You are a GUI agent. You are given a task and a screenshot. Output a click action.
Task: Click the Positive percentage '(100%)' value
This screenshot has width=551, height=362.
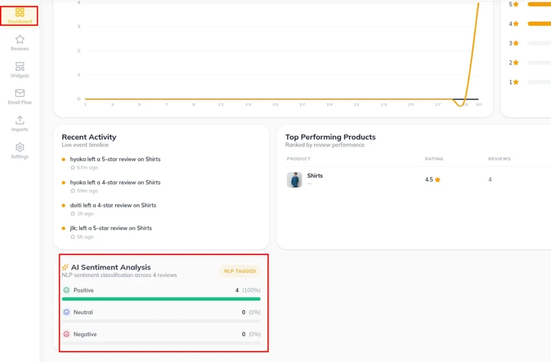(x=251, y=290)
